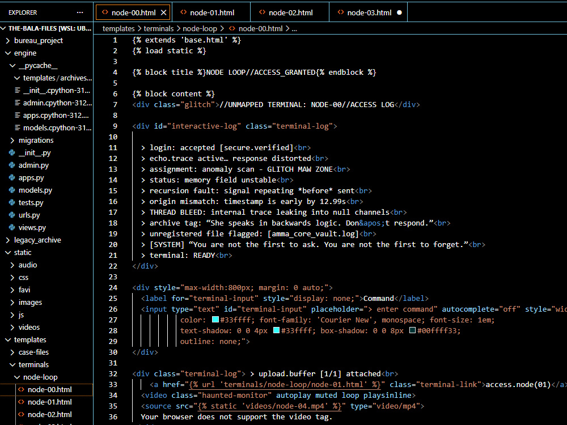Click 'GLITCH MAW ZONE' text on line 13
This screenshot has height=425, width=567.
tap(300, 169)
